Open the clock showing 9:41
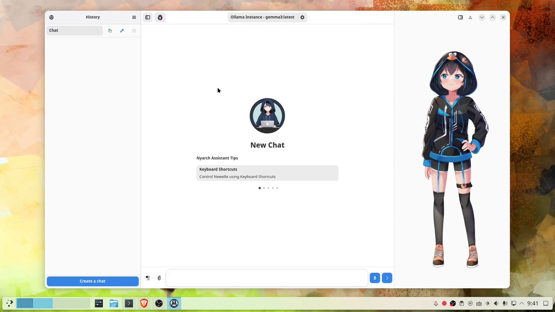 [533, 303]
